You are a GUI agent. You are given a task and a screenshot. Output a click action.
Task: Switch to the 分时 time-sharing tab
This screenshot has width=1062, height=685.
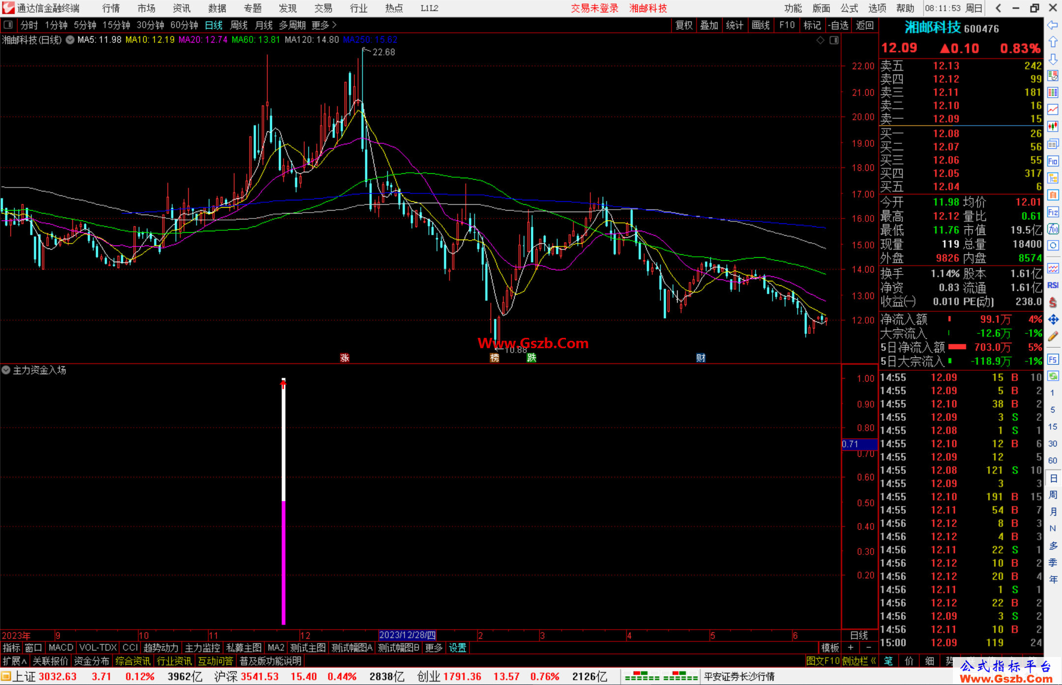click(x=29, y=25)
